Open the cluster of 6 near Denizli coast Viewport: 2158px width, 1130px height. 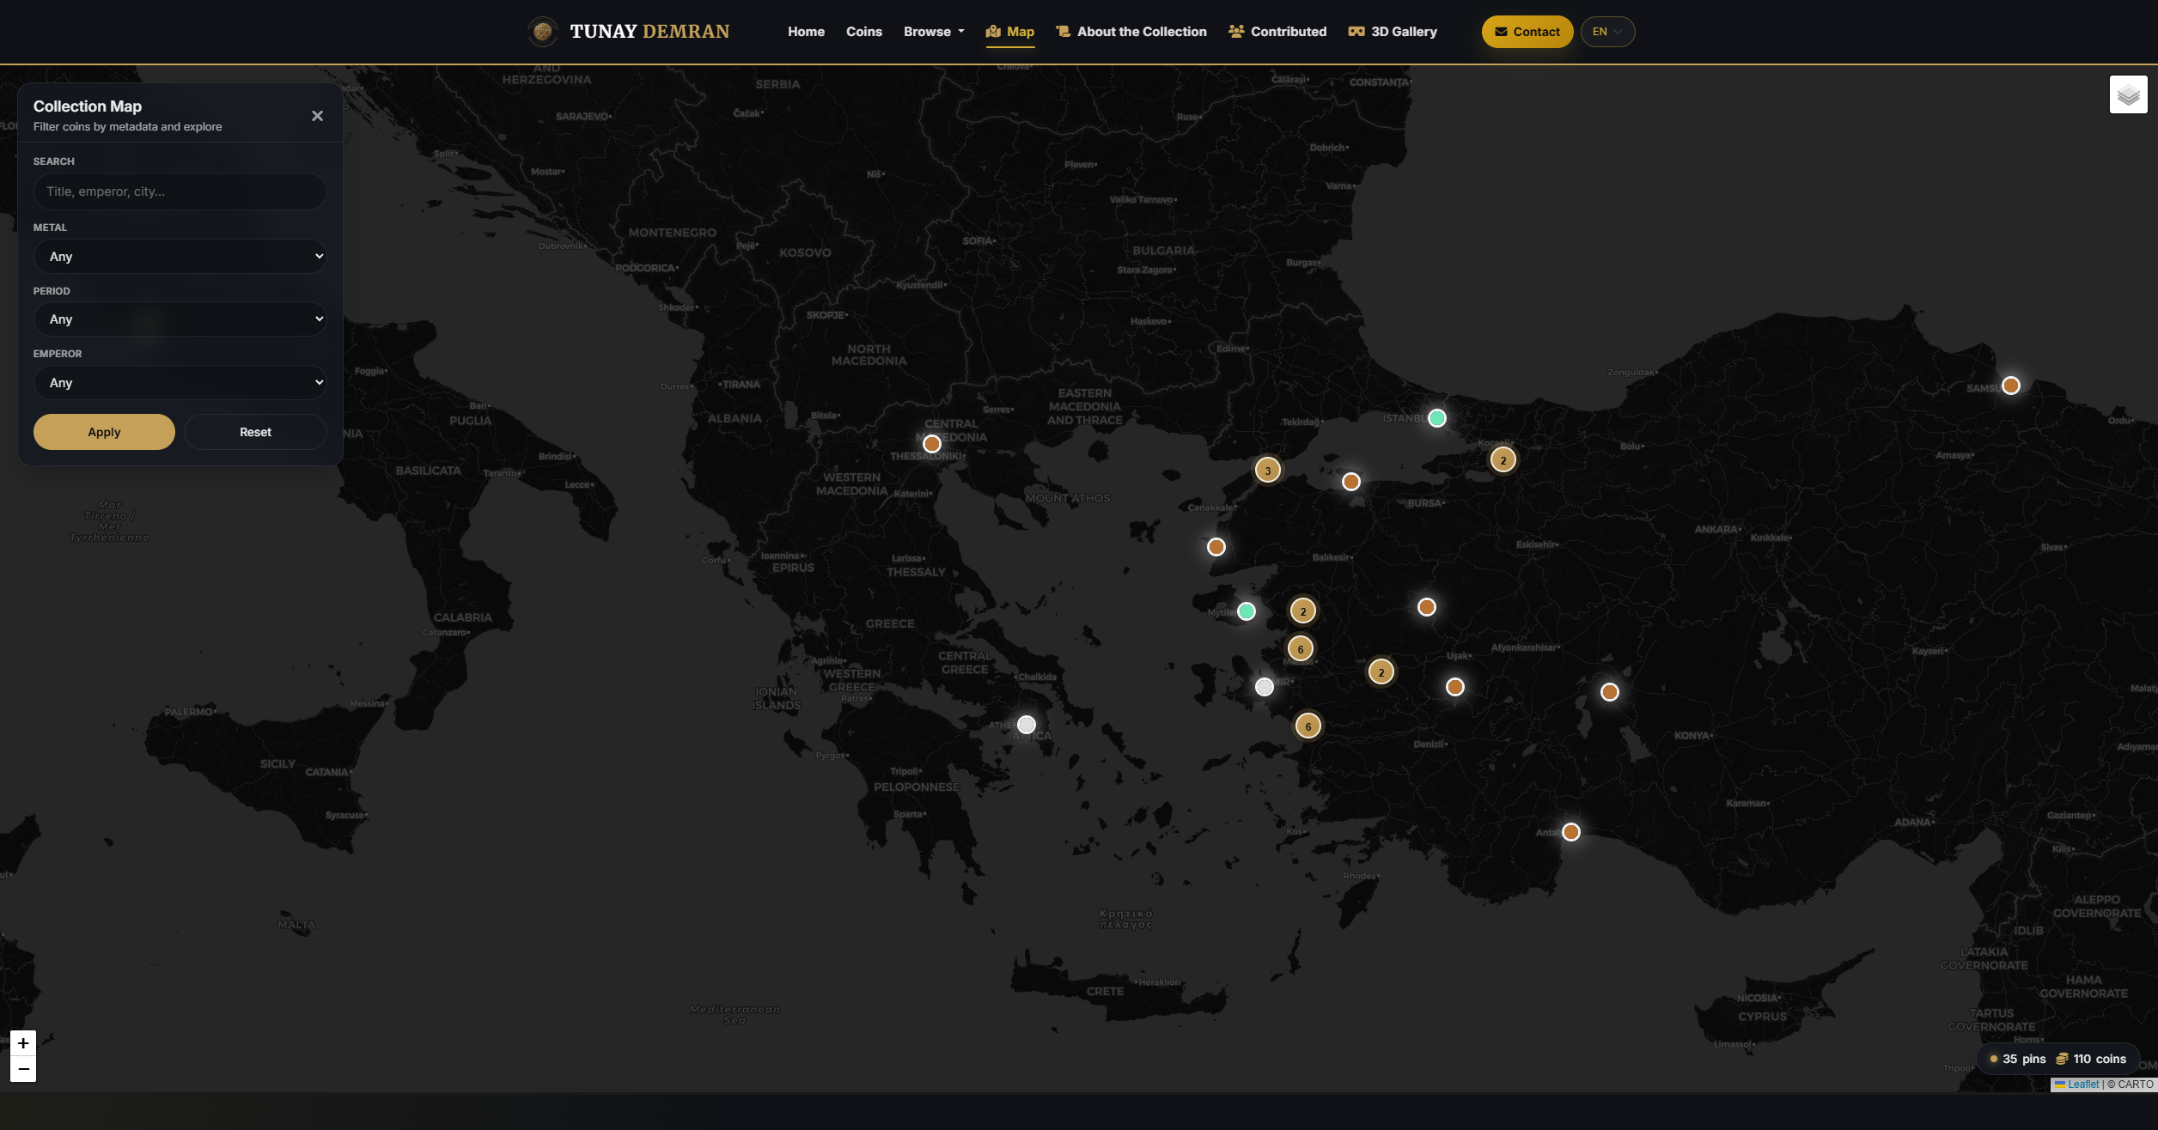[1308, 726]
